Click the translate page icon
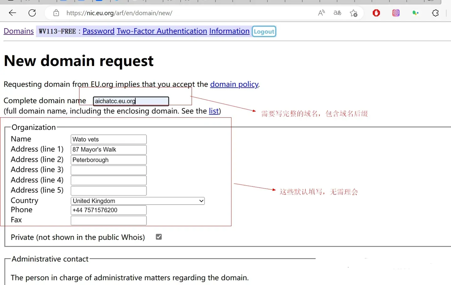Viewport: 451px width, 285px height. (x=337, y=13)
